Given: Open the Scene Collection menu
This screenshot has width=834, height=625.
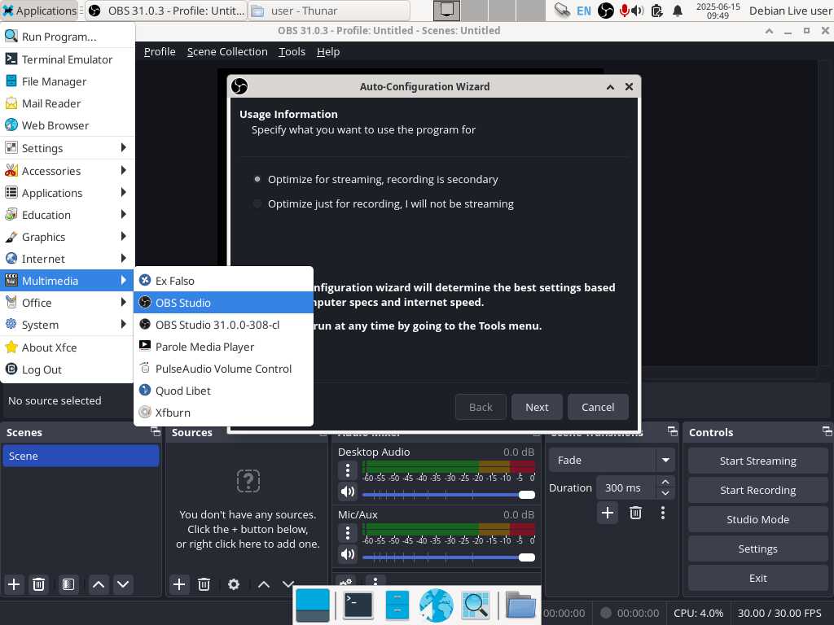Looking at the screenshot, I should point(227,51).
